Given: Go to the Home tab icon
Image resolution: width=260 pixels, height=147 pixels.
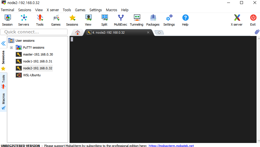Looking at the screenshot, I should pyautogui.click(x=77, y=33).
